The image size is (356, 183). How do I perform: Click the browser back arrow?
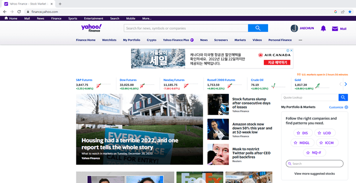[5, 12]
